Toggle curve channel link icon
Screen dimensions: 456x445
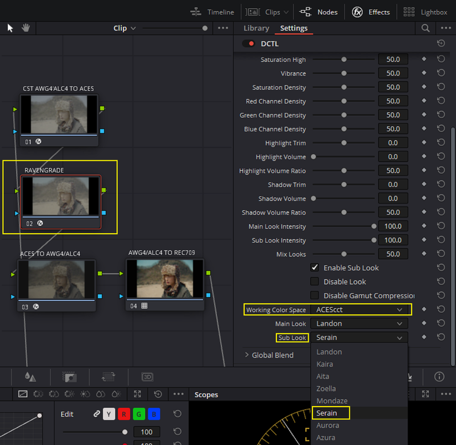point(97,414)
